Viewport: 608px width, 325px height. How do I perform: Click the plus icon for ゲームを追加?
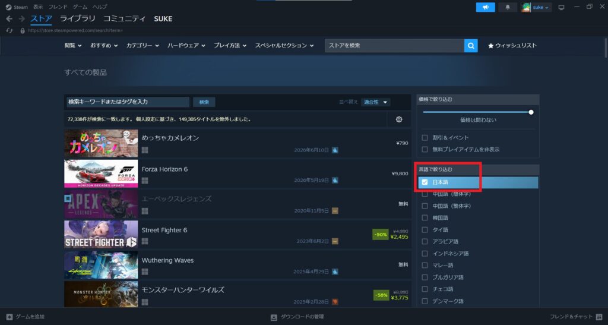[x=9, y=317]
